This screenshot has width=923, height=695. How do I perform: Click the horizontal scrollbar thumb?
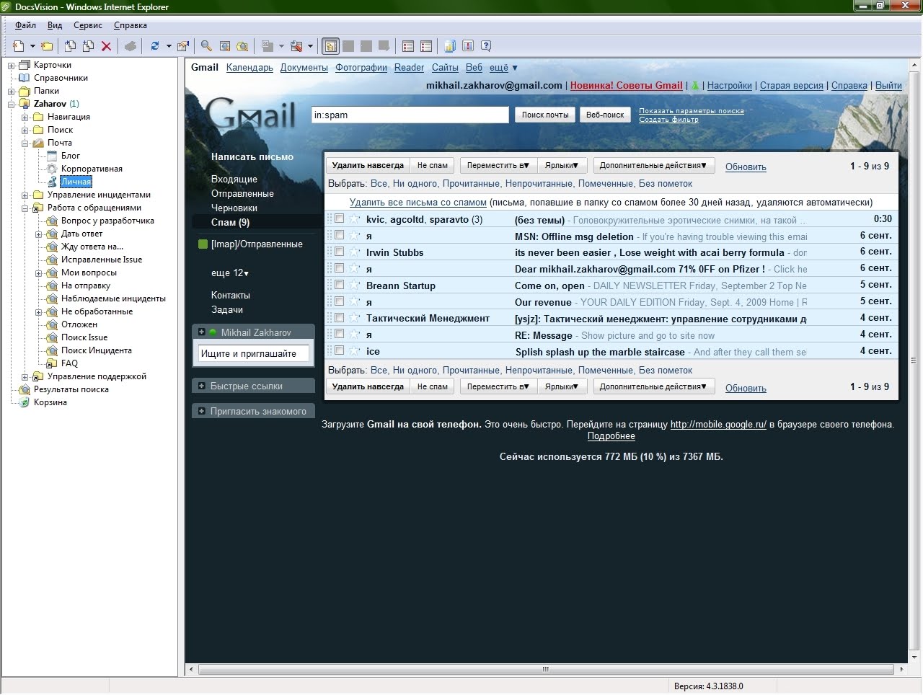[x=546, y=669]
